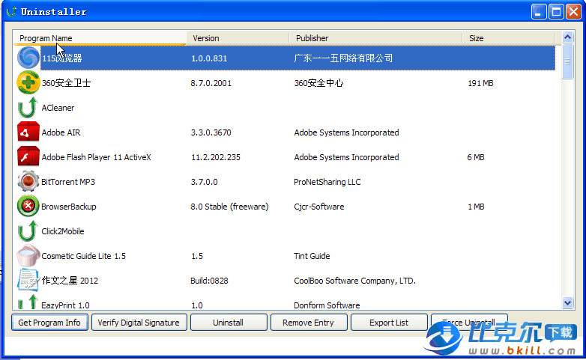The image size is (586, 360).
Task: Click the BrowserBackup icon
Action: coord(28,207)
